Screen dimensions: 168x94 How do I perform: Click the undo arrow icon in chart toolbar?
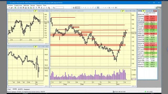pos(113,8)
